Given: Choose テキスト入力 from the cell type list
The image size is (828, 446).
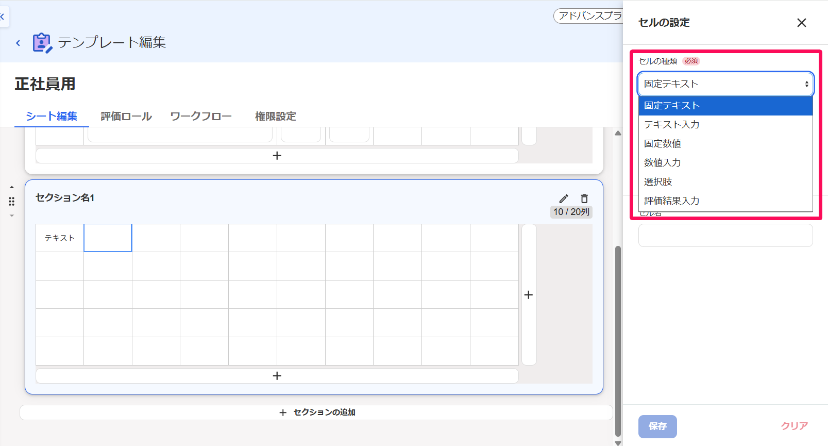Looking at the screenshot, I should click(725, 125).
